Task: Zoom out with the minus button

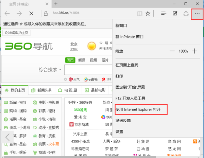Action: 172,51
